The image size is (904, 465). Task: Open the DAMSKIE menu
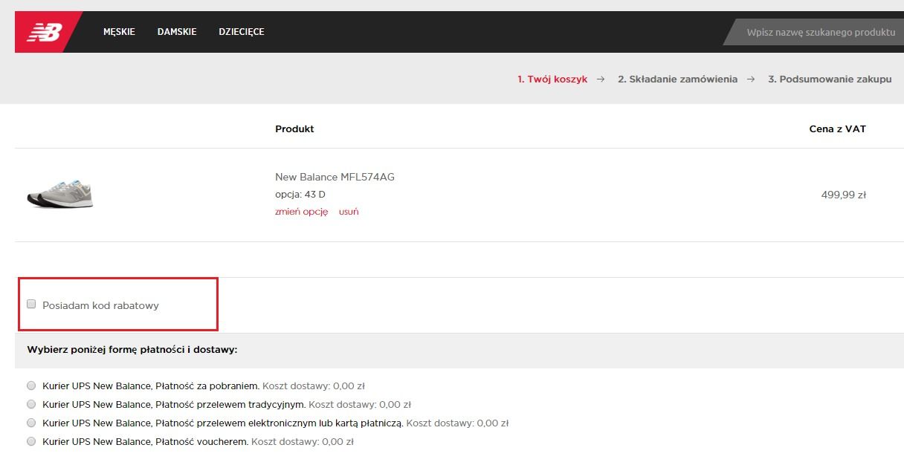pos(177,32)
